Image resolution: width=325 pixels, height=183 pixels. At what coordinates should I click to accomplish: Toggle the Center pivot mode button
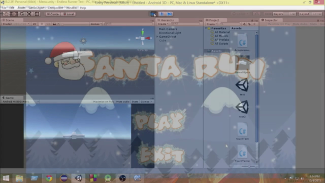pos(53,14)
